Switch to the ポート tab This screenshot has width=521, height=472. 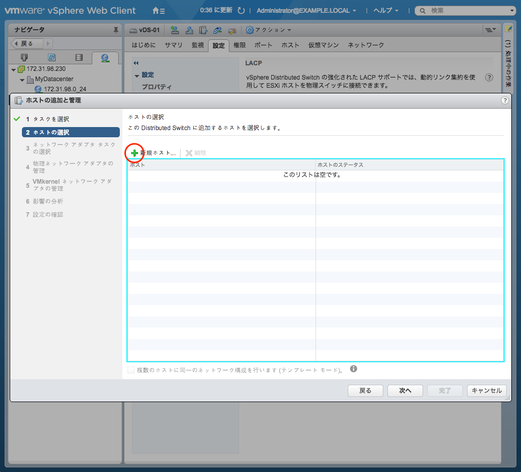[263, 45]
